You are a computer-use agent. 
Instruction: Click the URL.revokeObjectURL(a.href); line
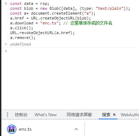point(42,33)
